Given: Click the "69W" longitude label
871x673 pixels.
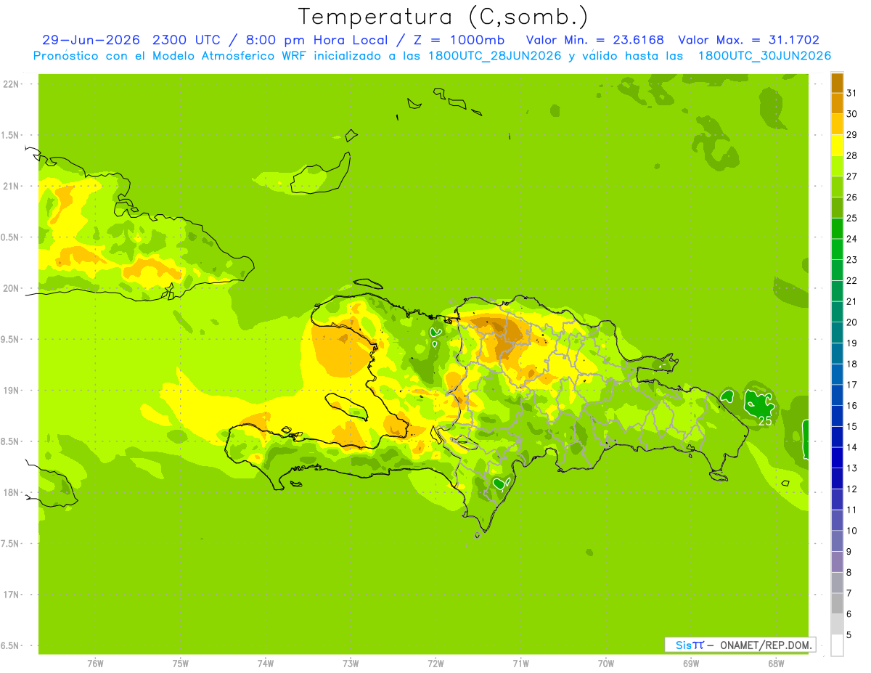Looking at the screenshot, I should pyautogui.click(x=691, y=664).
